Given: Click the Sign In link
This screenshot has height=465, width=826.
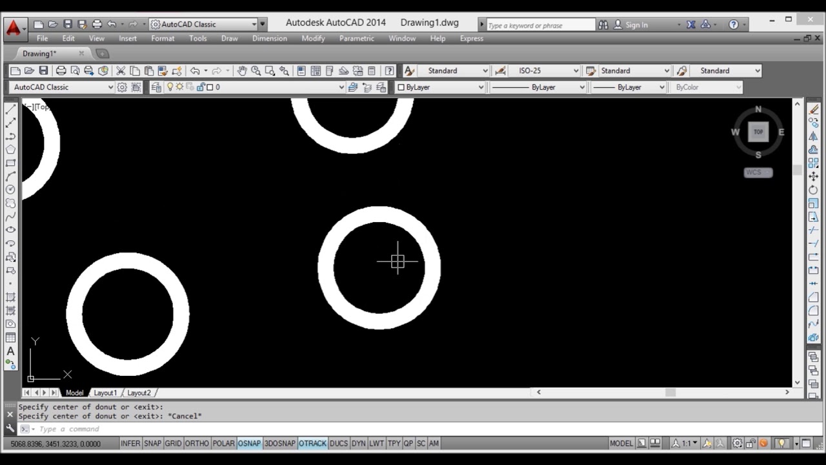Looking at the screenshot, I should tap(636, 25).
